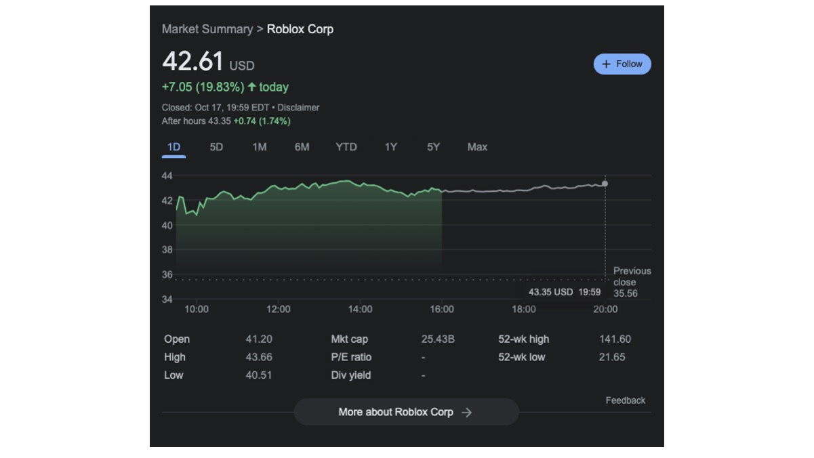The width and height of the screenshot is (814, 458).
Task: Click the plus icon in Follow button
Action: (606, 64)
